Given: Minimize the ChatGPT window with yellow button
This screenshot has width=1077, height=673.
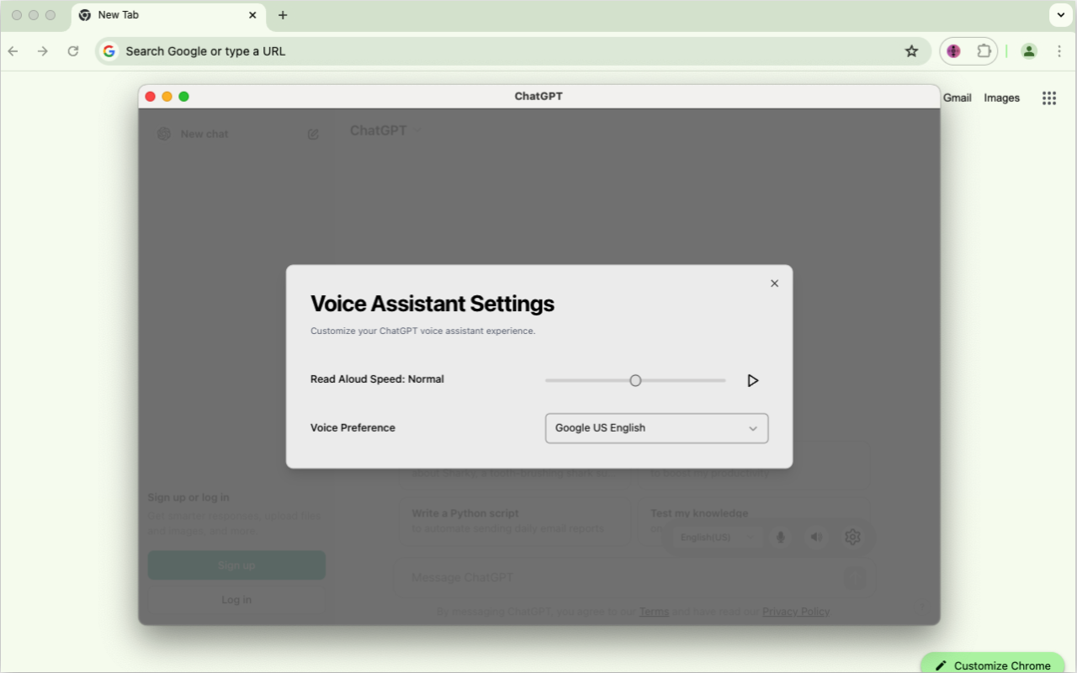Looking at the screenshot, I should tap(167, 97).
